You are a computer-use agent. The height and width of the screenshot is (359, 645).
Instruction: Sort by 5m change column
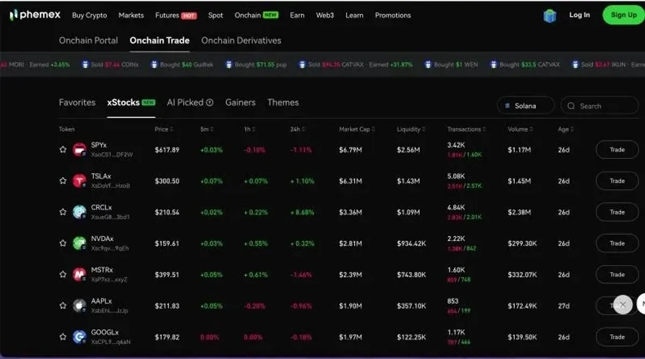pyautogui.click(x=212, y=129)
